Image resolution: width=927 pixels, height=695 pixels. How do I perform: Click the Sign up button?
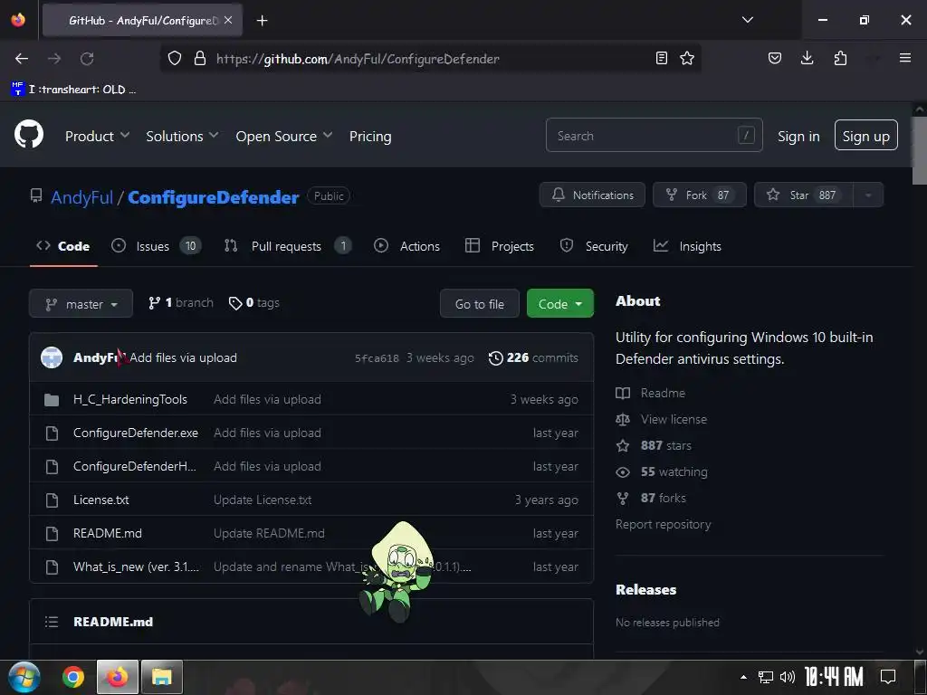pyautogui.click(x=865, y=136)
